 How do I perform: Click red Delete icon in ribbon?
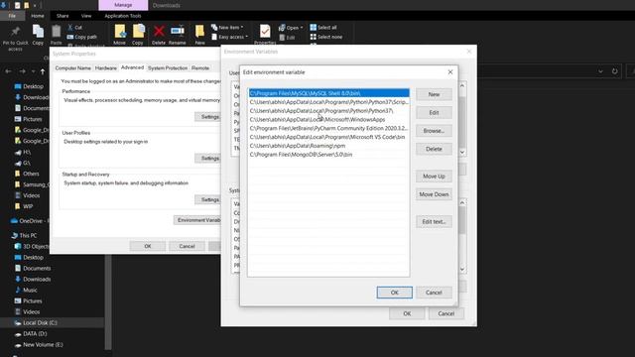[159, 31]
